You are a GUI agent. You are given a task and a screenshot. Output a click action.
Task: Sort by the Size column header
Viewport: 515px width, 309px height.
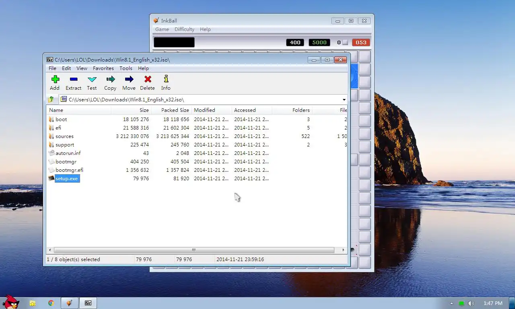(131, 110)
